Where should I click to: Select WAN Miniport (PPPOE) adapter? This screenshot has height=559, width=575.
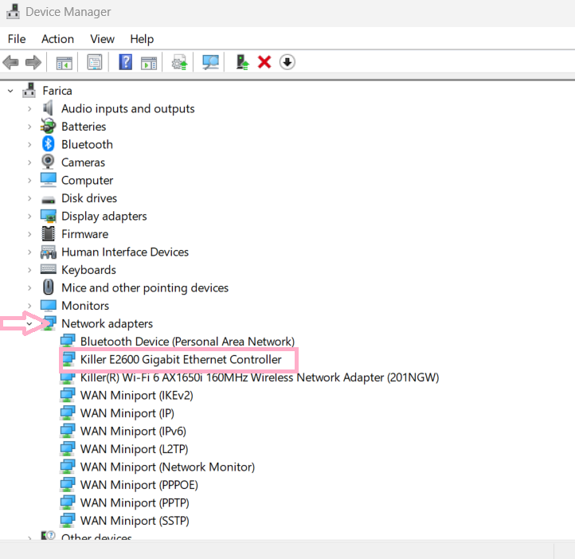139,485
